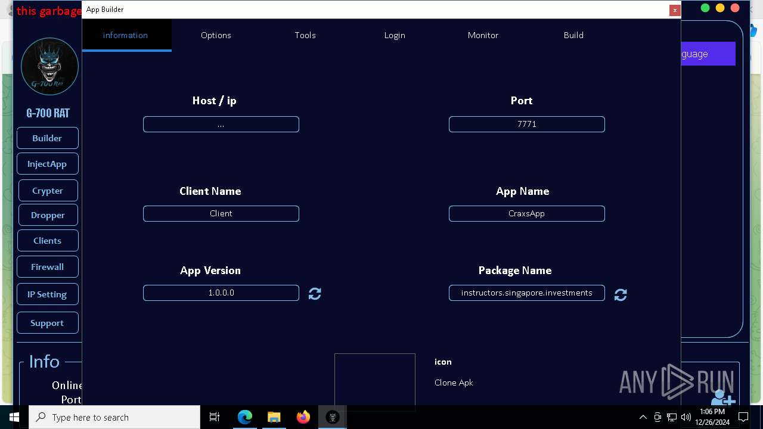Edit the App Name field CraxsApp
Viewport: 763px width, 429px height.
click(527, 214)
